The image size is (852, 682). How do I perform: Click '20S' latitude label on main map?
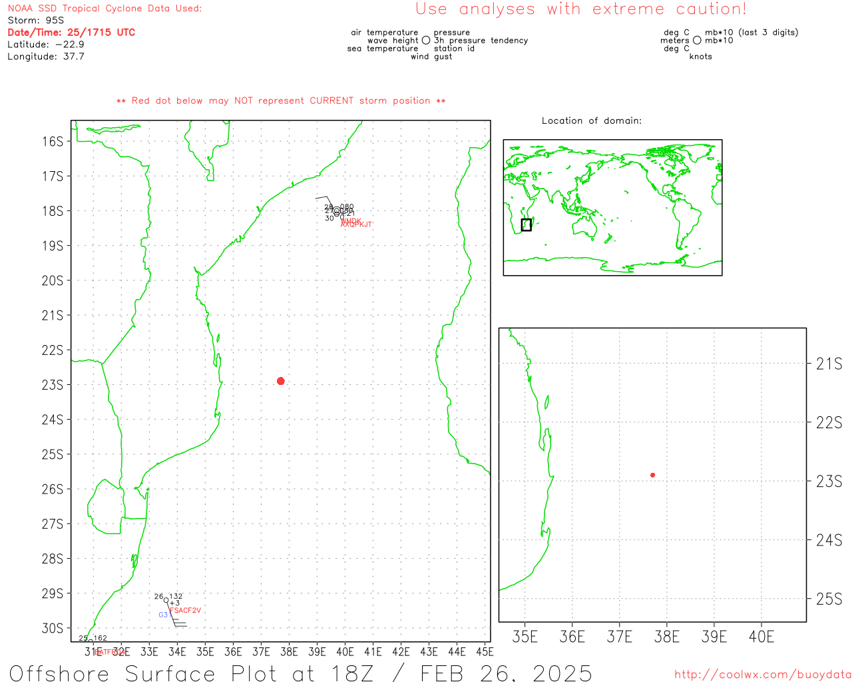click(x=53, y=280)
